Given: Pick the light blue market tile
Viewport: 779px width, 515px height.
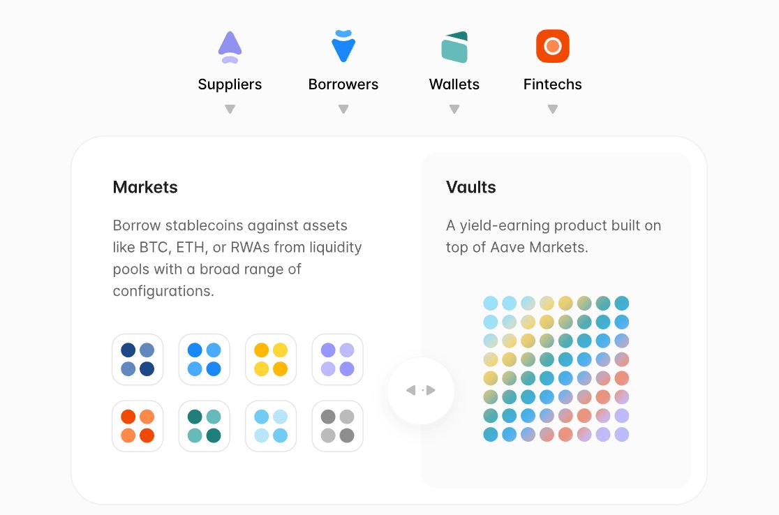Looking at the screenshot, I should (271, 426).
